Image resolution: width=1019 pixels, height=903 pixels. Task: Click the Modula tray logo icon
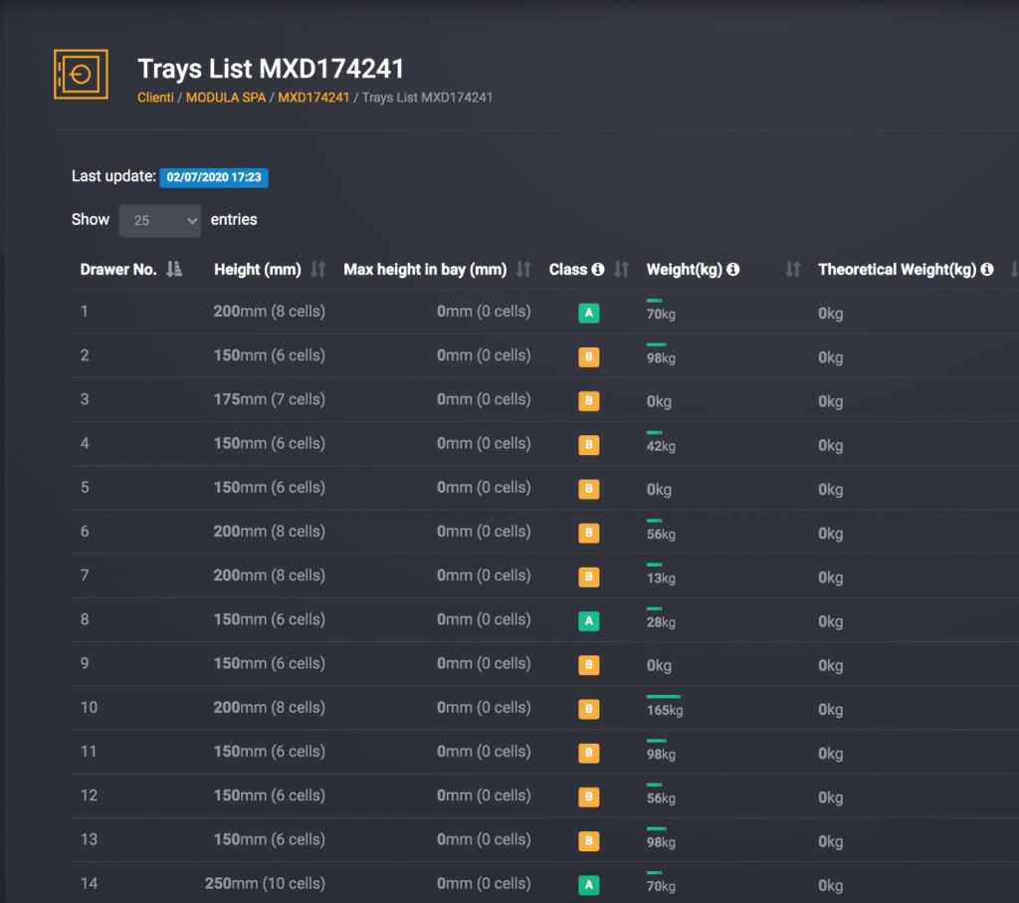coord(81,74)
